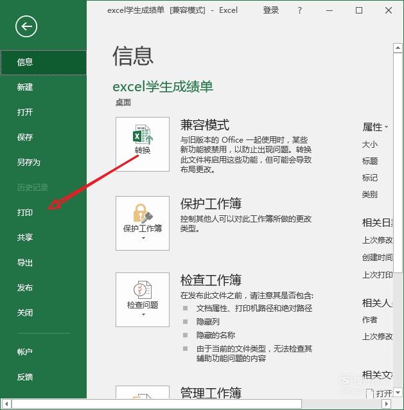The height and width of the screenshot is (410, 404).
Task: Click the question mark help icon
Action: pyautogui.click(x=300, y=10)
